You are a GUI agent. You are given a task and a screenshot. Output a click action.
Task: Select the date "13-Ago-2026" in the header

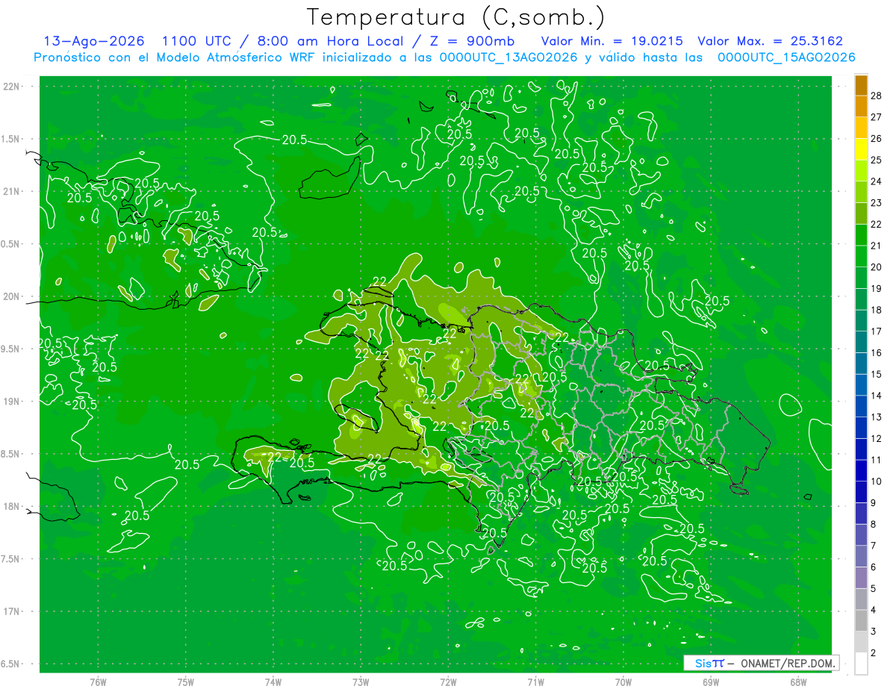[x=94, y=41]
